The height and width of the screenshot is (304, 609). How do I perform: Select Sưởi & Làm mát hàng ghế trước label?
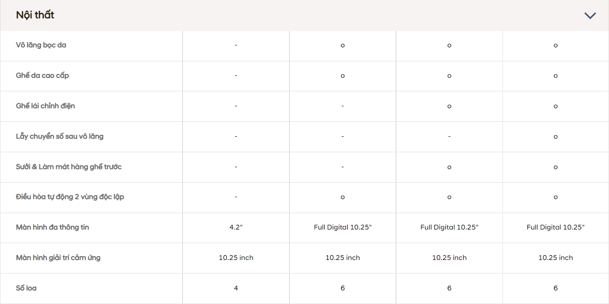pyautogui.click(x=69, y=167)
